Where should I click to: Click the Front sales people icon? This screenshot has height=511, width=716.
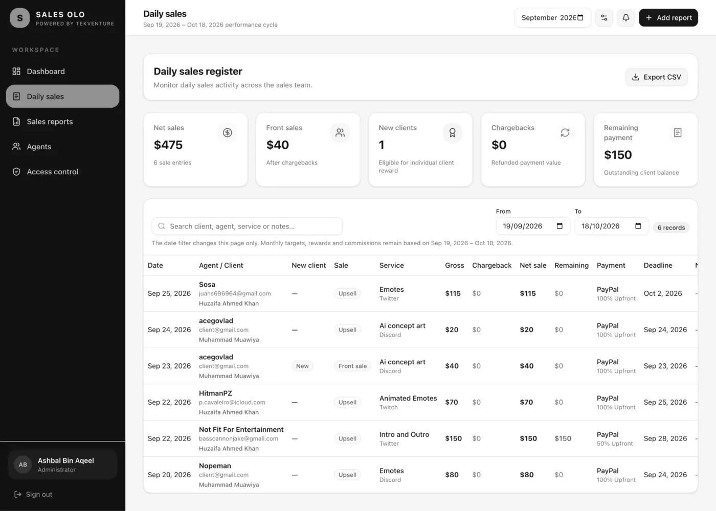pyautogui.click(x=340, y=133)
